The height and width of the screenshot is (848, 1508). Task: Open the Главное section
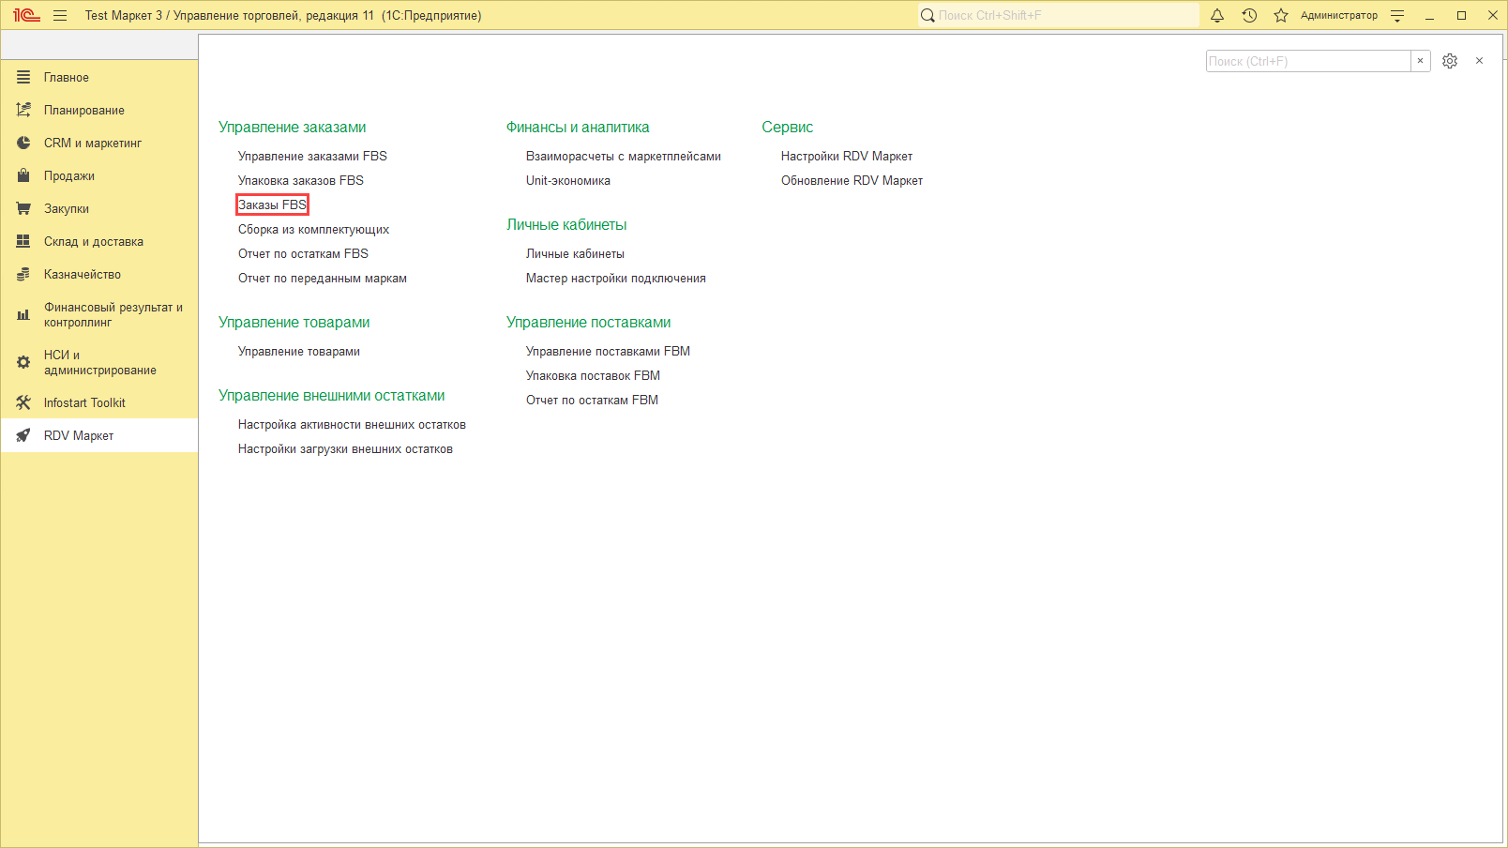(x=99, y=77)
